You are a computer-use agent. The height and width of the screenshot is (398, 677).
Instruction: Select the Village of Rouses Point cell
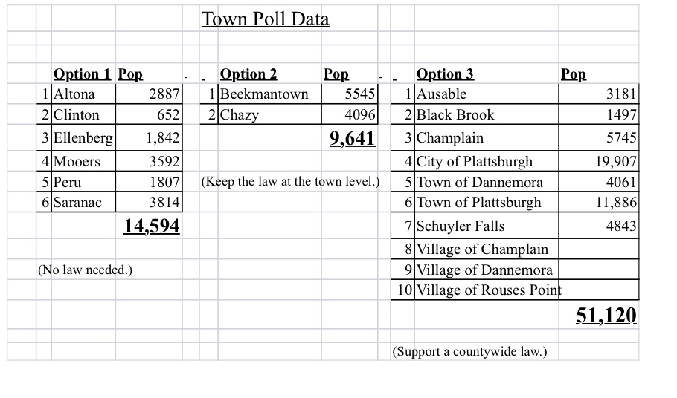(489, 290)
